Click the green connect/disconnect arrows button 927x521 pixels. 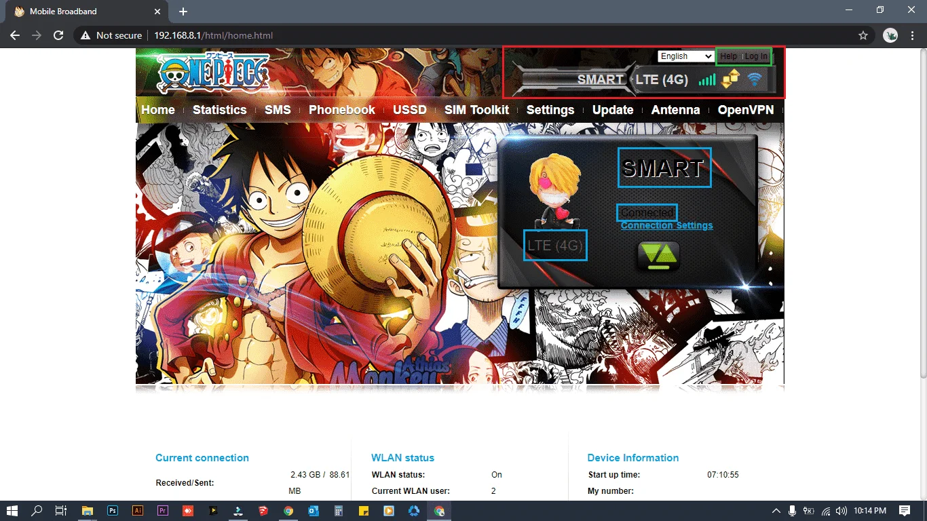pos(658,256)
